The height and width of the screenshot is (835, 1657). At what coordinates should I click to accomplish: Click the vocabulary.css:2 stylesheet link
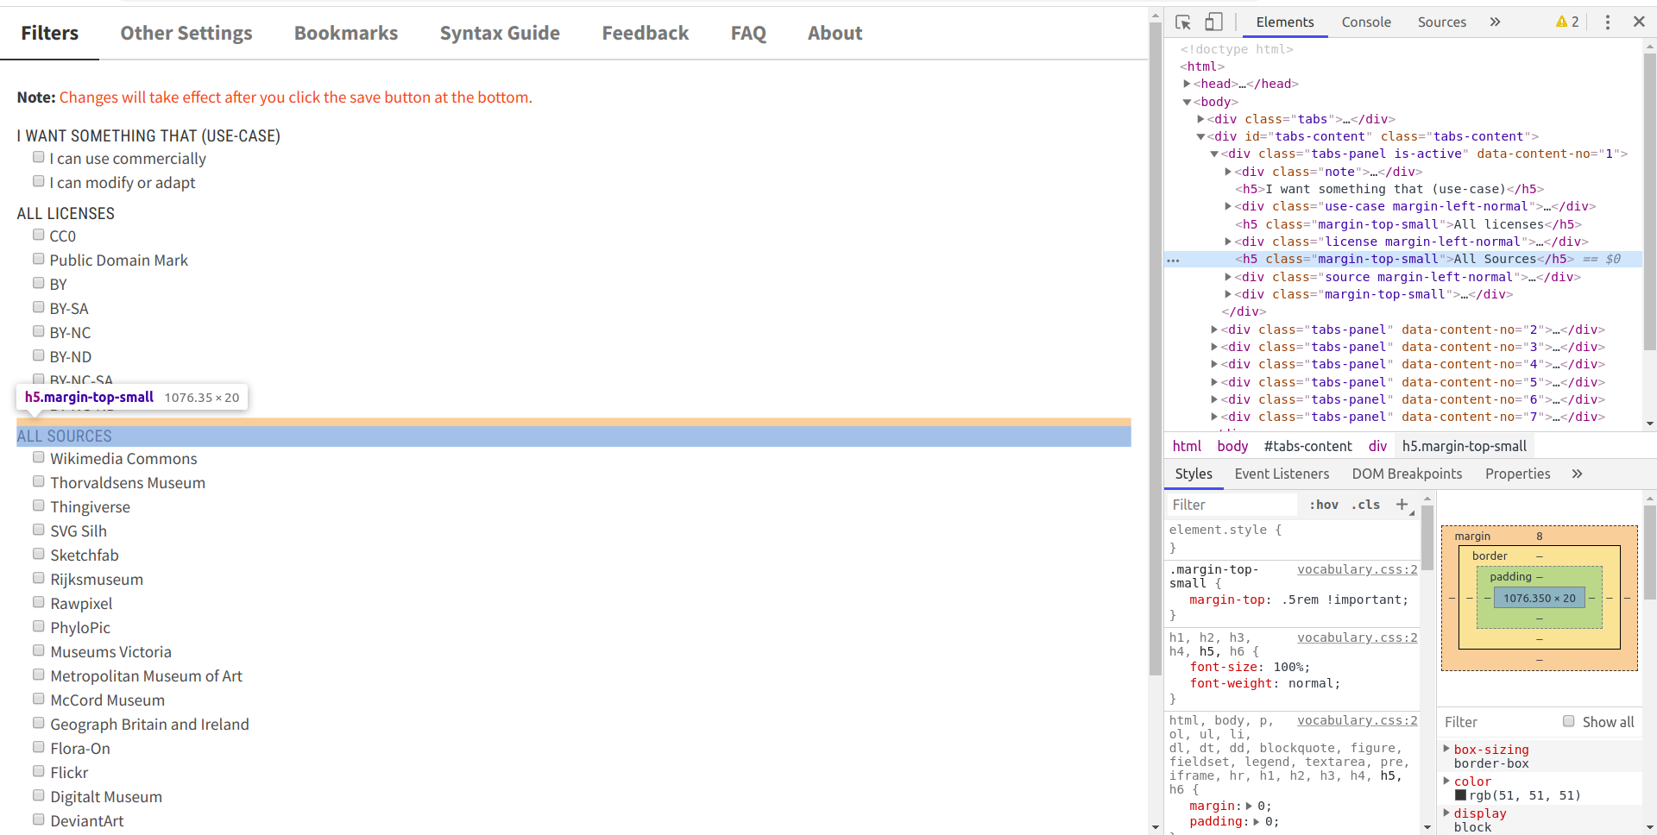point(1357,569)
